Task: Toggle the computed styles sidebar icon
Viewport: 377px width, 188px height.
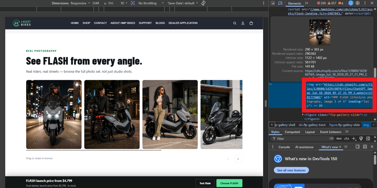Action: coord(368,139)
